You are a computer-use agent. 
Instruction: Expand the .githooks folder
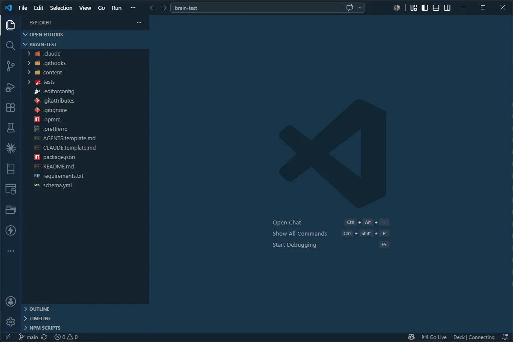click(x=85, y=63)
